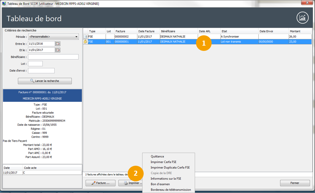Select Quittance from print menu
This screenshot has width=315, height=193.
(x=157, y=156)
